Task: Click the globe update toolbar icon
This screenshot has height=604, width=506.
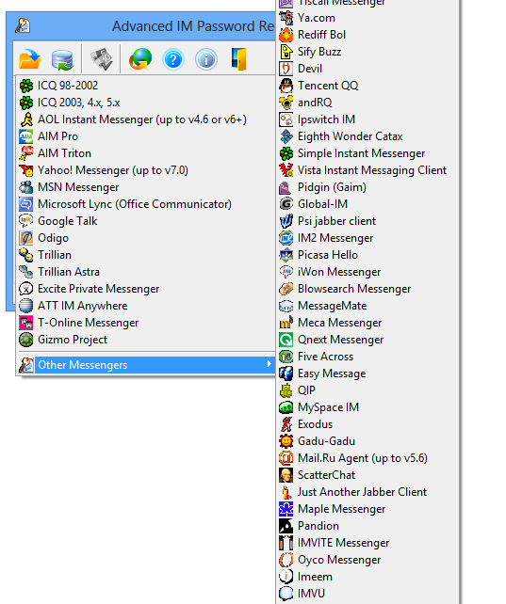Action: pyautogui.click(x=140, y=59)
